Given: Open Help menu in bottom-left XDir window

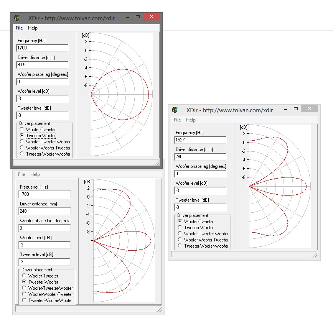Looking at the screenshot, I should click(x=35, y=174).
